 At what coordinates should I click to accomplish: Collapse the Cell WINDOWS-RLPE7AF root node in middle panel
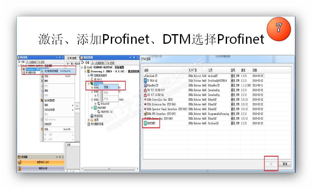pos(82,67)
